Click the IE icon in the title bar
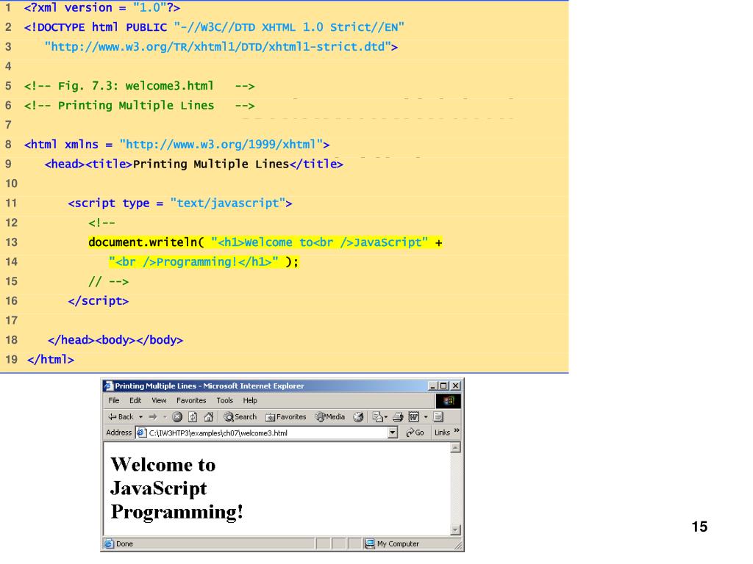 (109, 386)
